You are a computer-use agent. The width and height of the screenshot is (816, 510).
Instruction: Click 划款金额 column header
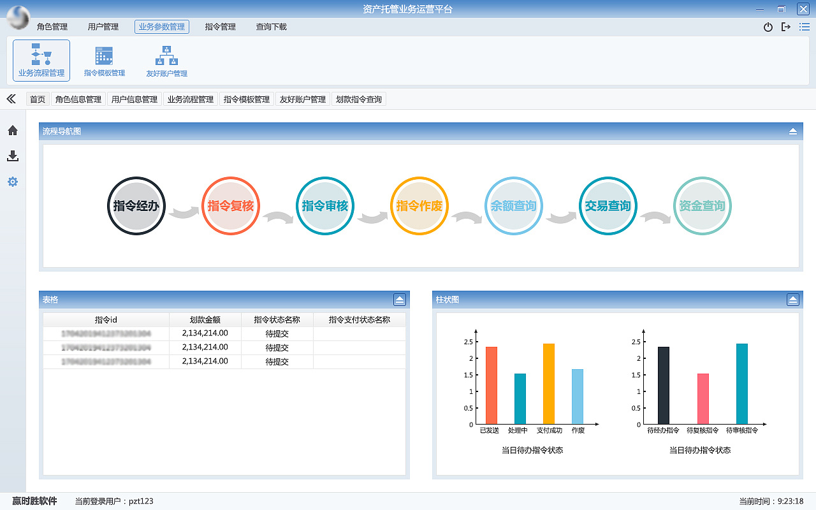205,319
